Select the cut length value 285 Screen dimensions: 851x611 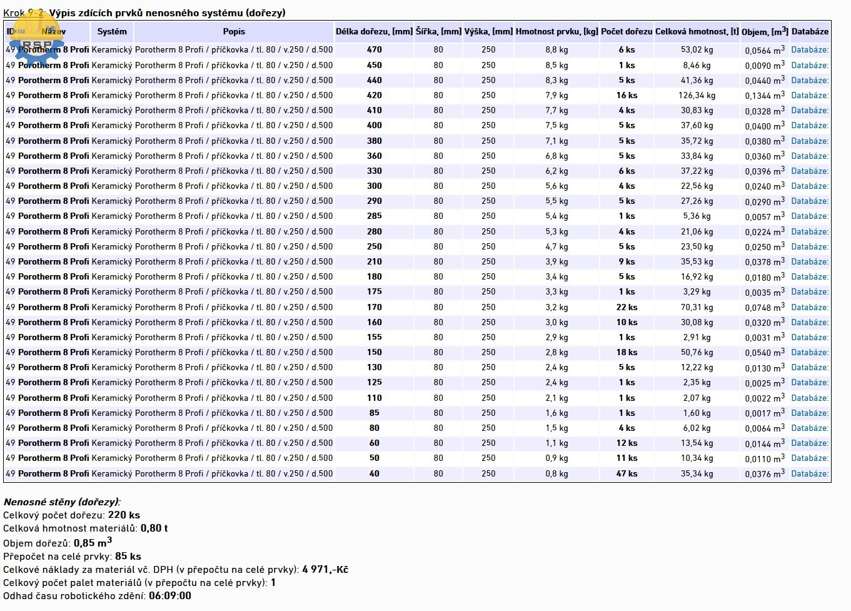click(x=374, y=216)
